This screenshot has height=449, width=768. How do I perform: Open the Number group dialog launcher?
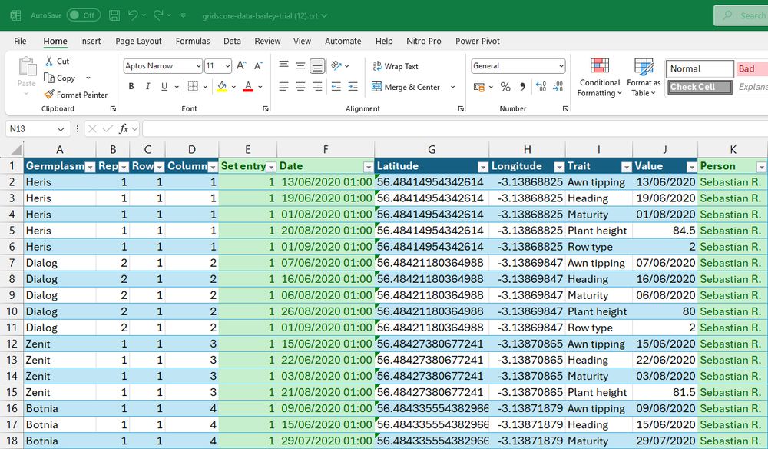565,108
